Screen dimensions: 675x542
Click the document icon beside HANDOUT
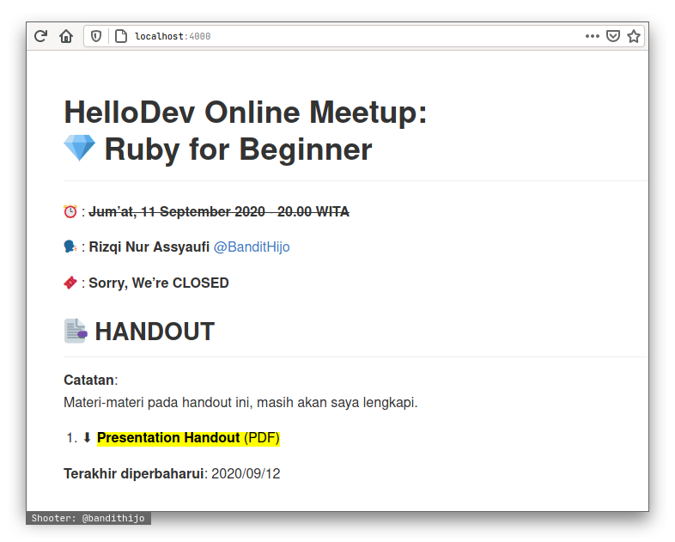[x=76, y=332]
